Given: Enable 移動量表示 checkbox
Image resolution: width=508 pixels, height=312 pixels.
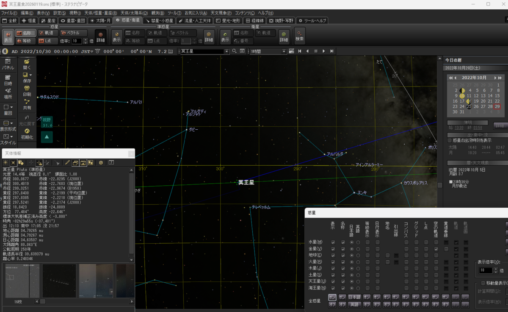Looking at the screenshot, I should tap(483, 283).
